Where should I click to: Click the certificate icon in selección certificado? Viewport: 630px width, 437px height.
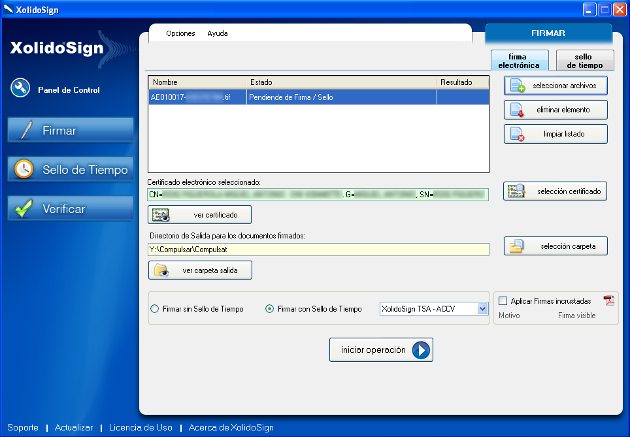point(516,191)
